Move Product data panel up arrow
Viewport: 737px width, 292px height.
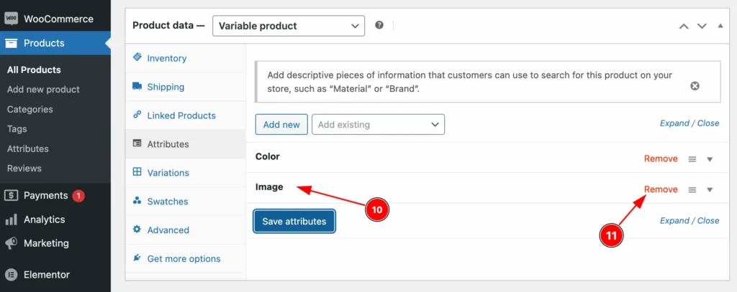pos(684,27)
